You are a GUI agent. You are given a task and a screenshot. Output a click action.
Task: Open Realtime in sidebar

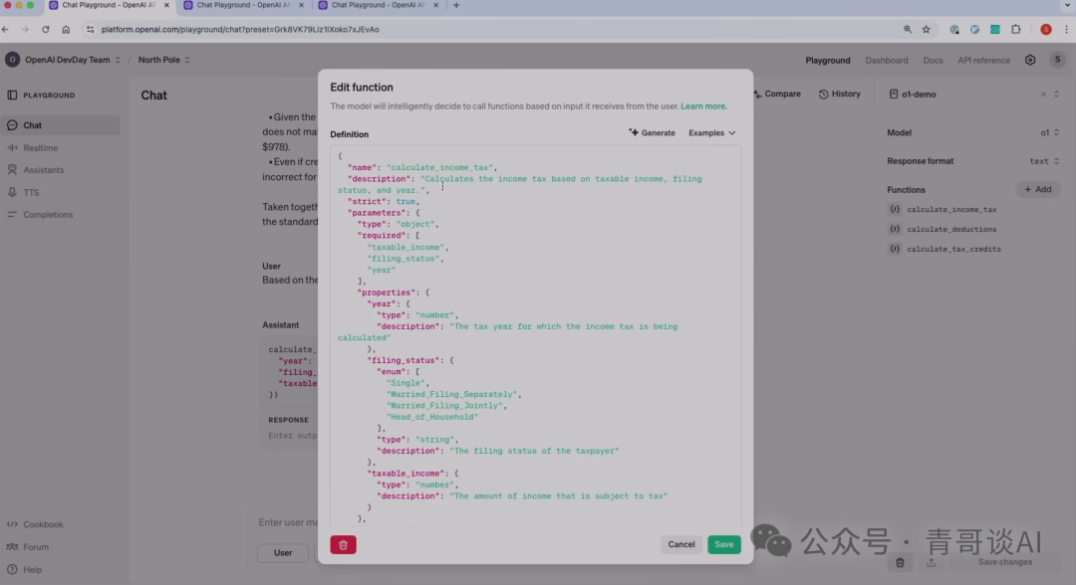pos(40,148)
